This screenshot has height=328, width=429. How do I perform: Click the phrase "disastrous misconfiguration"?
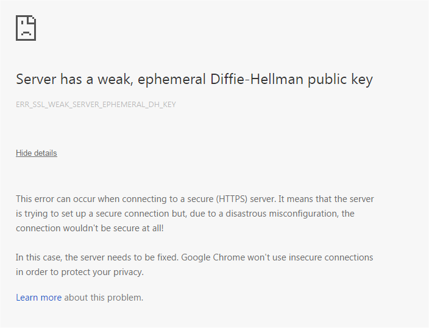(282, 214)
